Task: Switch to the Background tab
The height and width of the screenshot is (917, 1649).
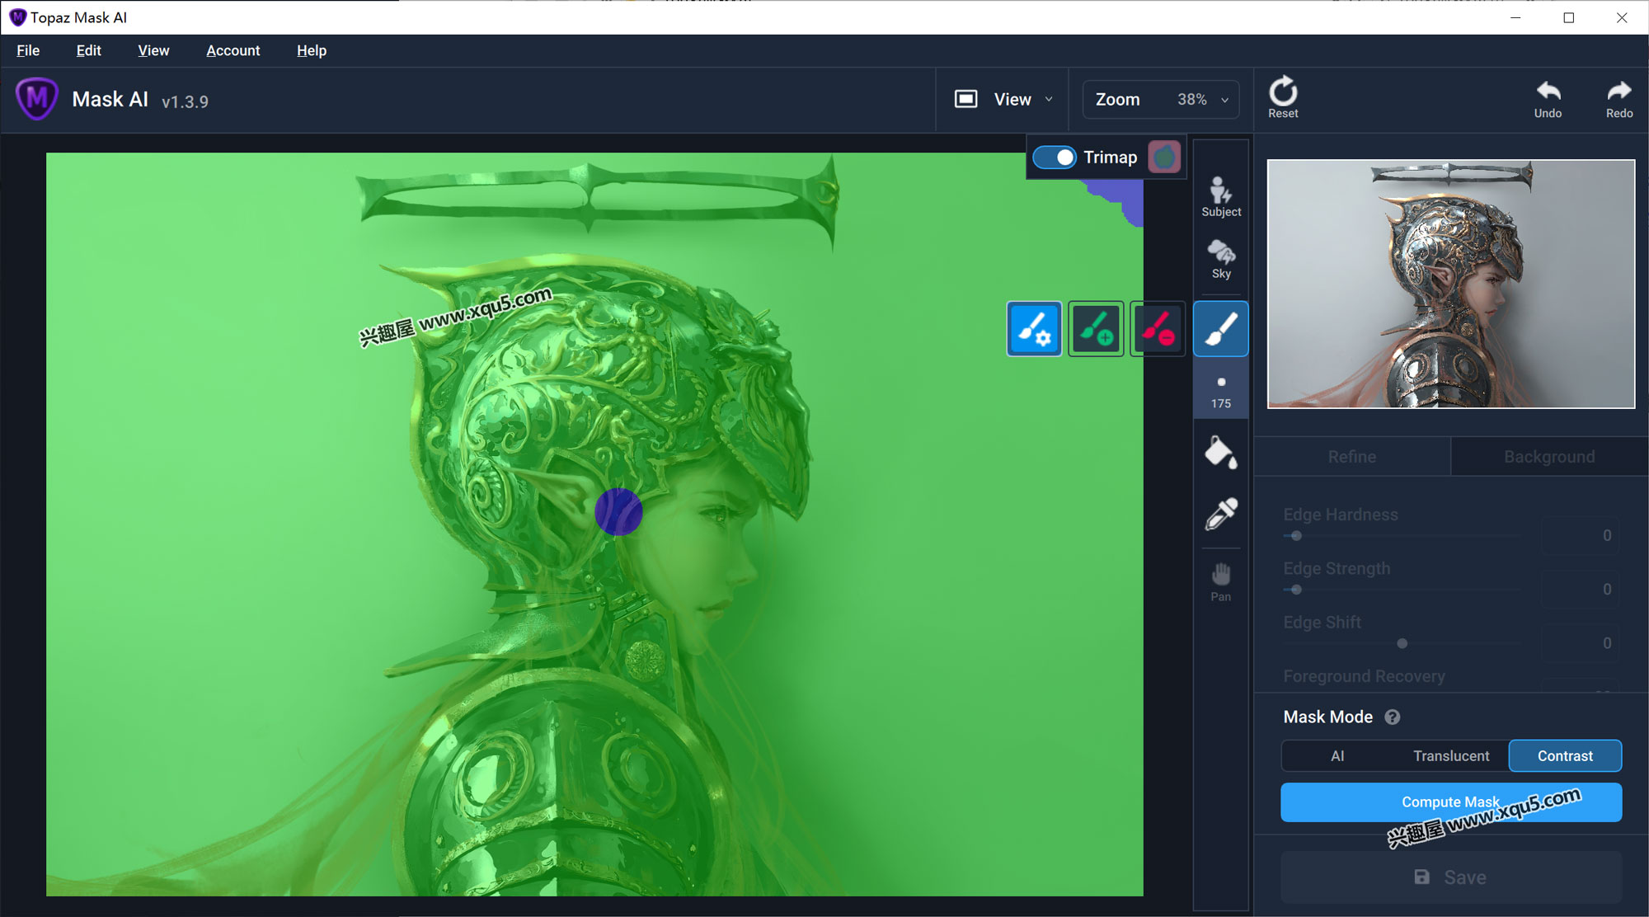Action: tap(1548, 457)
